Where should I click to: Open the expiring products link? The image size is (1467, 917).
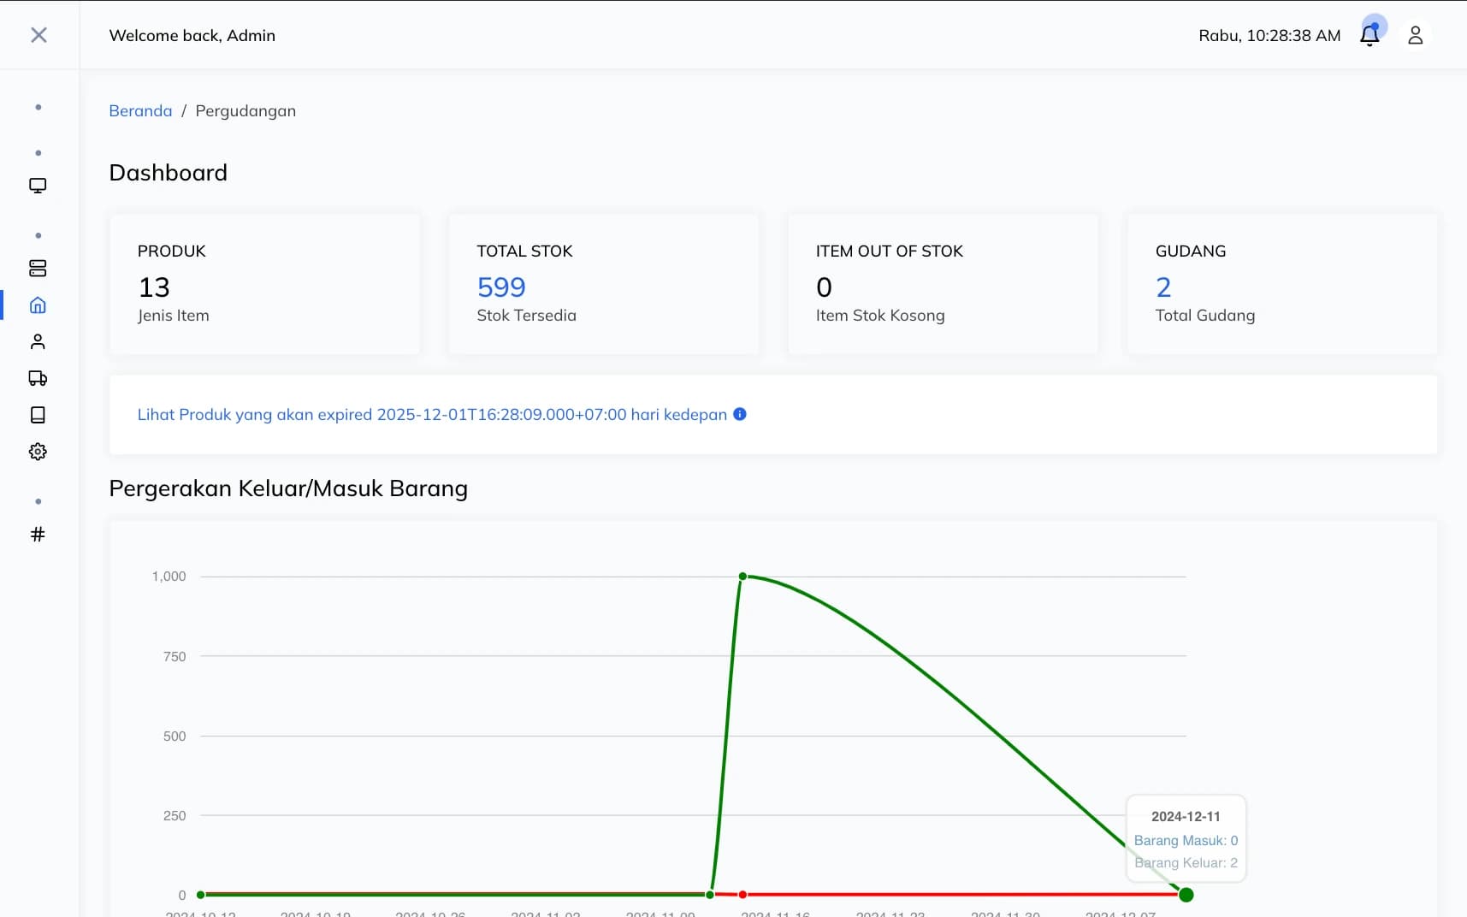[x=432, y=415]
